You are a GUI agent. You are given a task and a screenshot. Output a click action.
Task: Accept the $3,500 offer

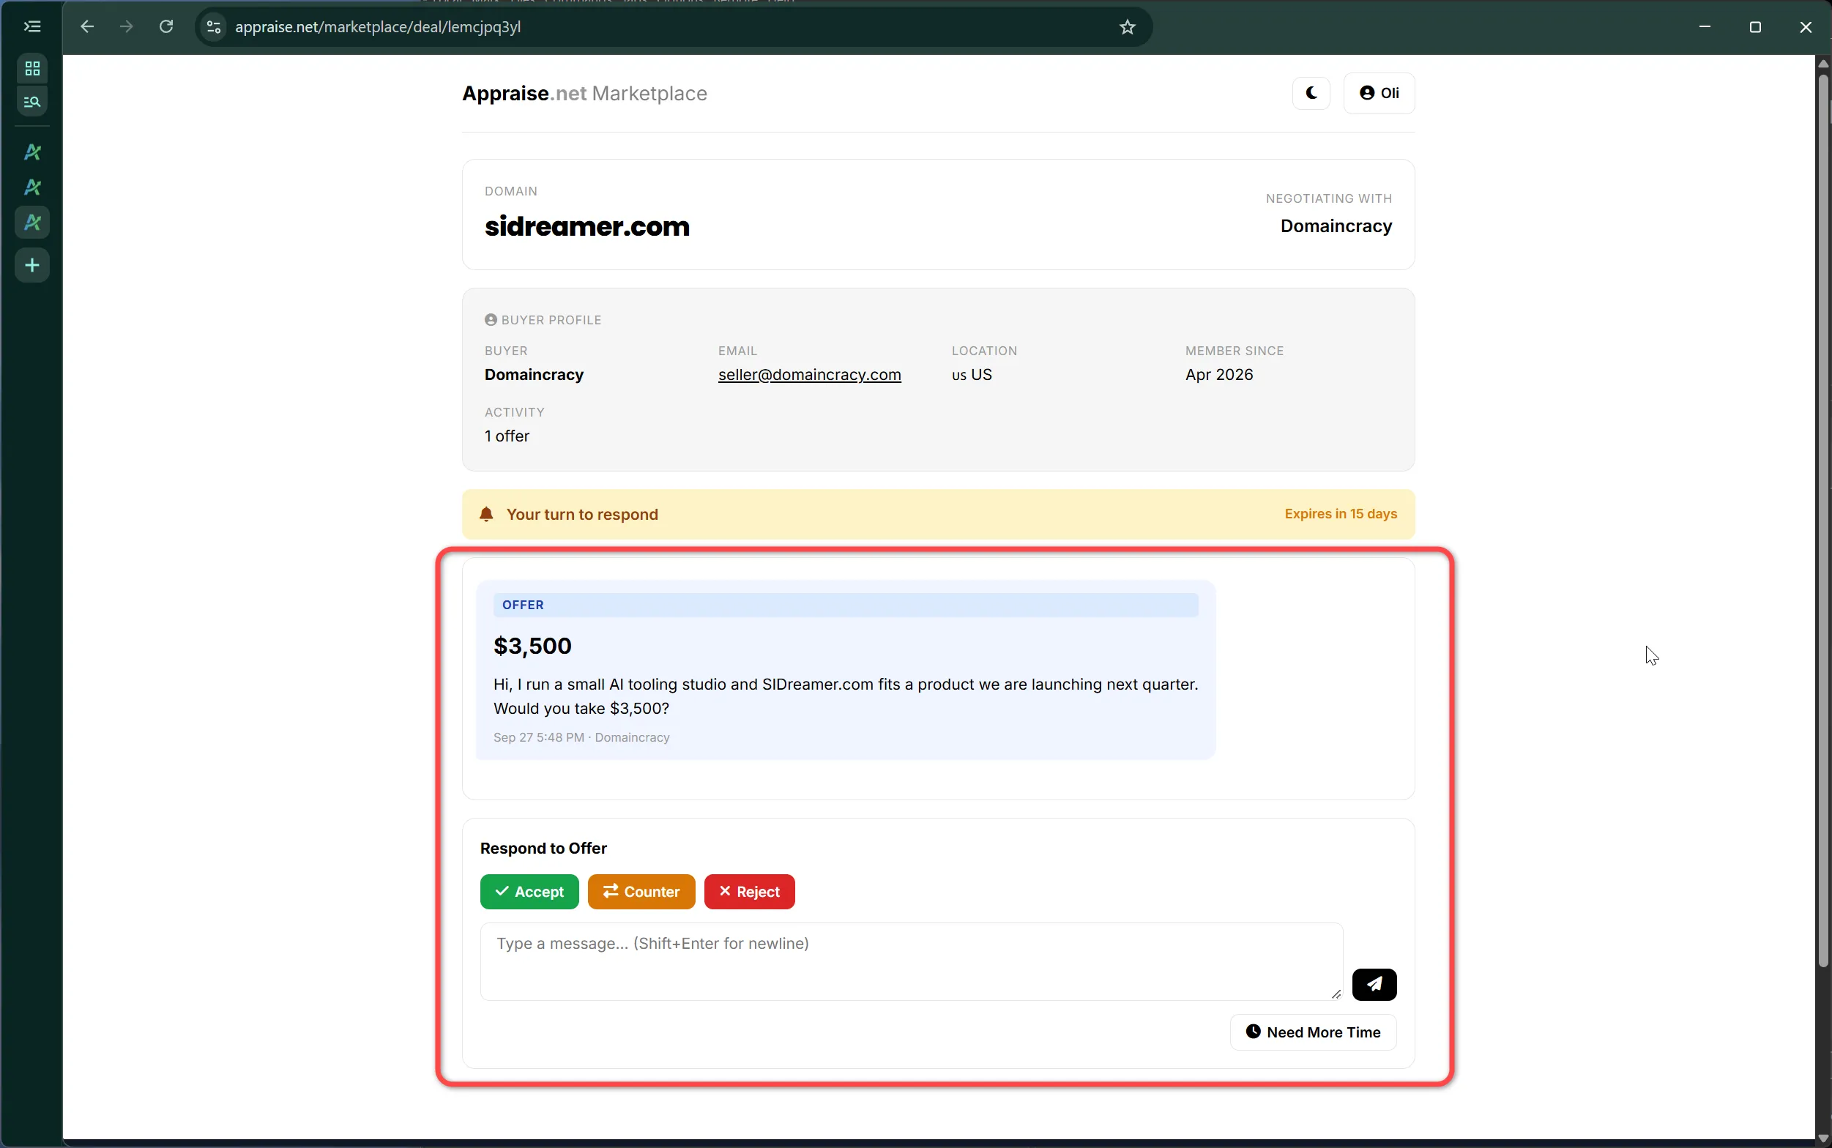[x=529, y=891]
